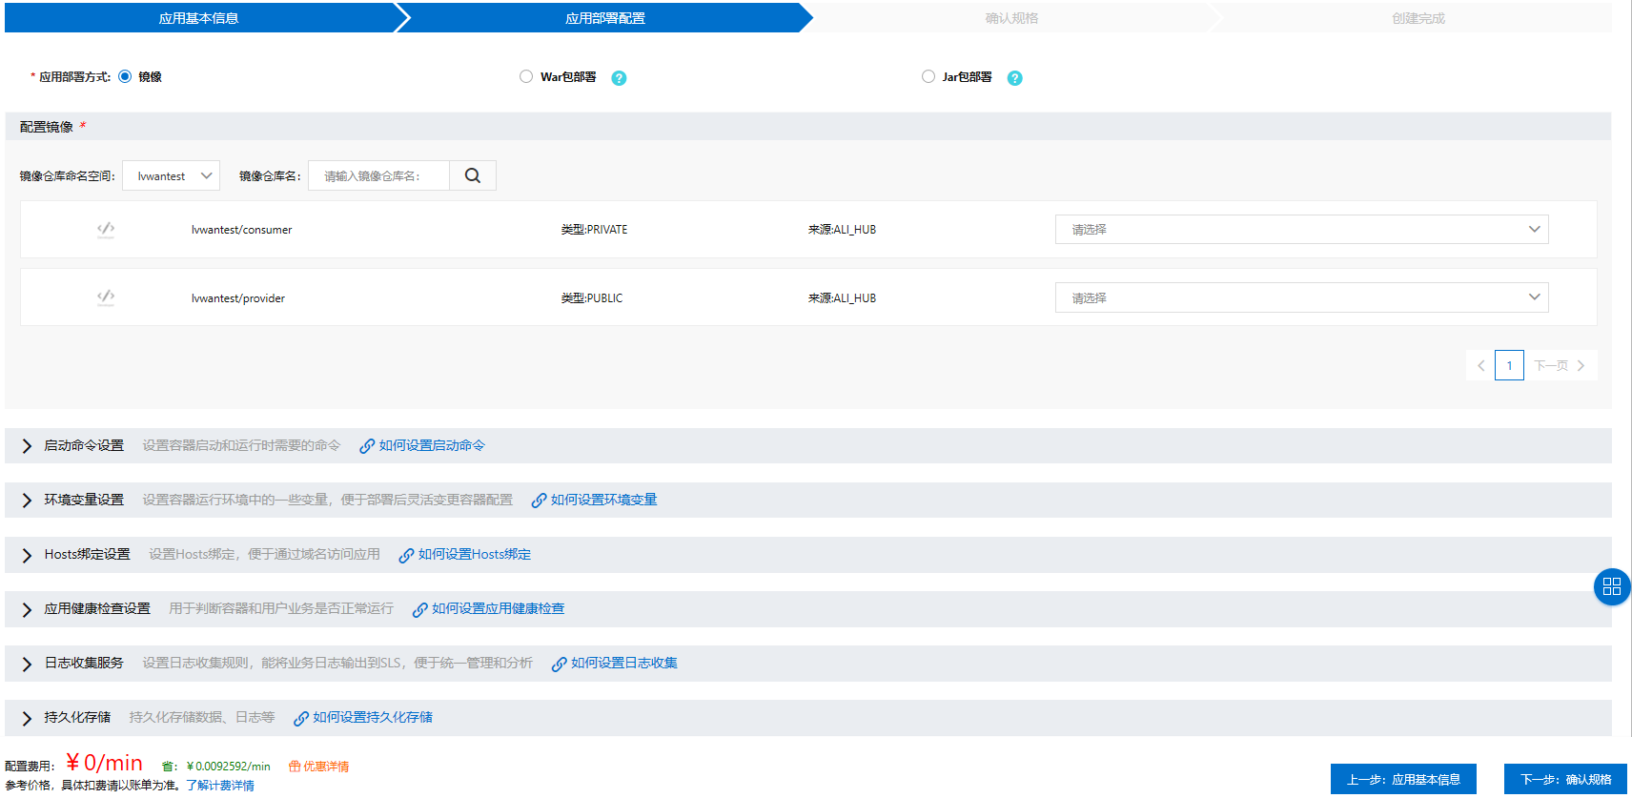Open the 如何设置启动命令 help link

coord(432,445)
